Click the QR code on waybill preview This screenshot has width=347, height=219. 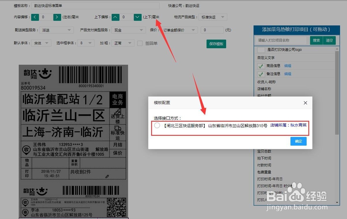click(x=116, y=208)
